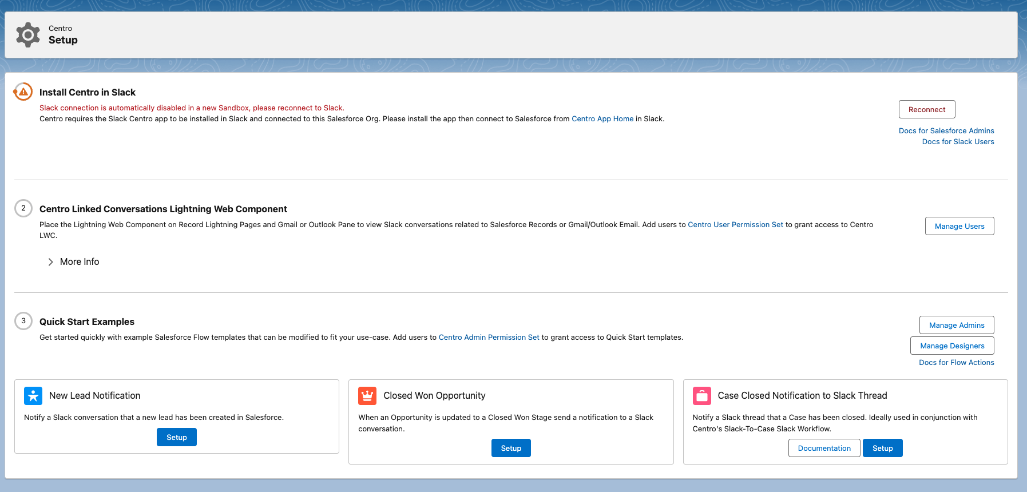This screenshot has width=1027, height=492.
Task: Click the New Lead Notification card title
Action: 94,395
